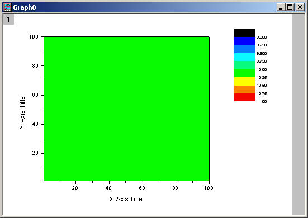Click the green contour plot area

pyautogui.click(x=126, y=108)
